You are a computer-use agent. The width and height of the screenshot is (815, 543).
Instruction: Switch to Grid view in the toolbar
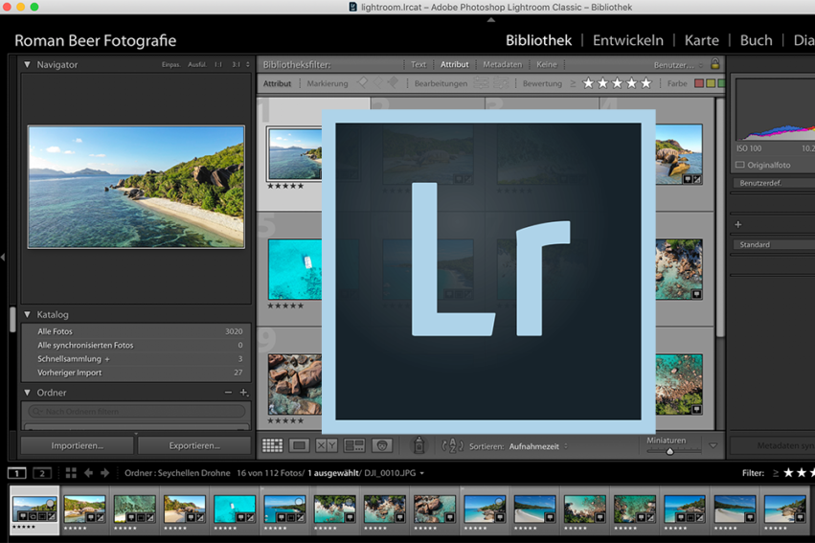tap(272, 445)
